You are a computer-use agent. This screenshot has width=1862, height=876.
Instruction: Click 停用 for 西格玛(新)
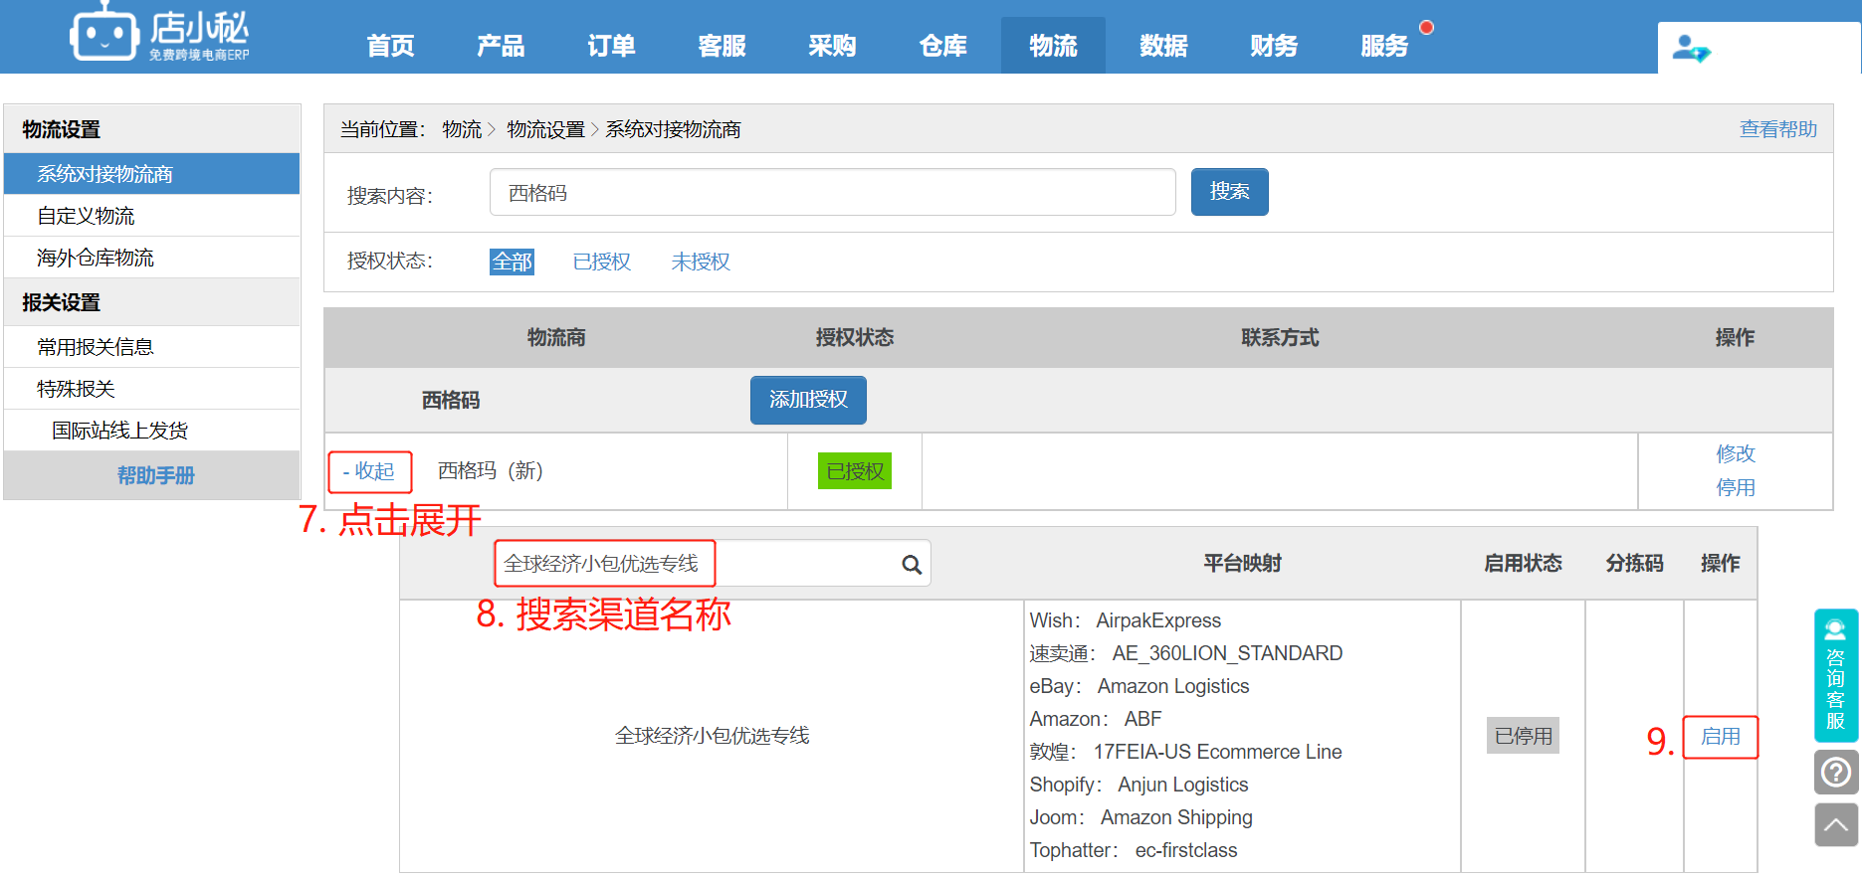tap(1736, 487)
